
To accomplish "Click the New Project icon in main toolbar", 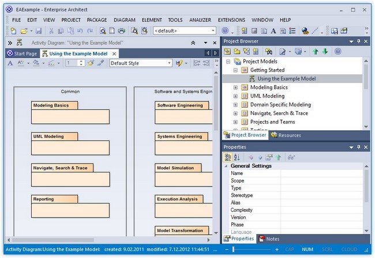I will (x=14, y=31).
